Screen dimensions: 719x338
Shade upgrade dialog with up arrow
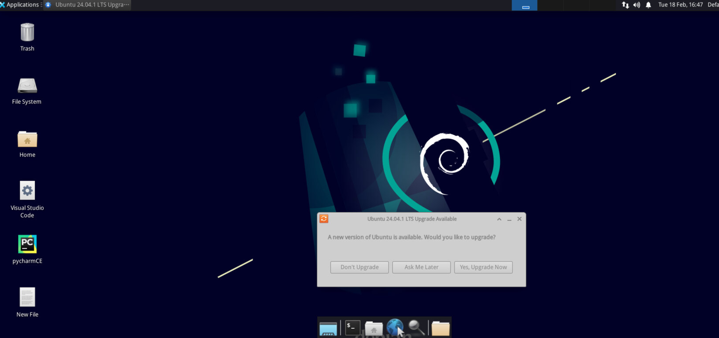tap(499, 219)
